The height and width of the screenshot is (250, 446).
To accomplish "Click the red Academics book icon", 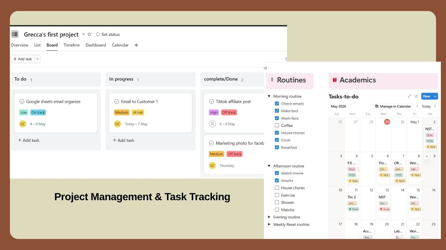I will (x=335, y=80).
